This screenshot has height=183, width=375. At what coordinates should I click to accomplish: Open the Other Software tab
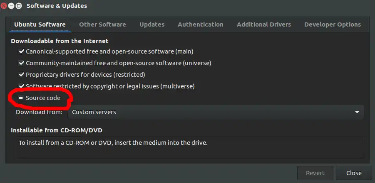coord(102,24)
